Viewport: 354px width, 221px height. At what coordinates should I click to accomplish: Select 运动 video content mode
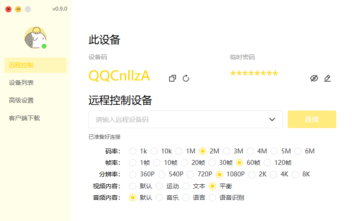[159, 186]
